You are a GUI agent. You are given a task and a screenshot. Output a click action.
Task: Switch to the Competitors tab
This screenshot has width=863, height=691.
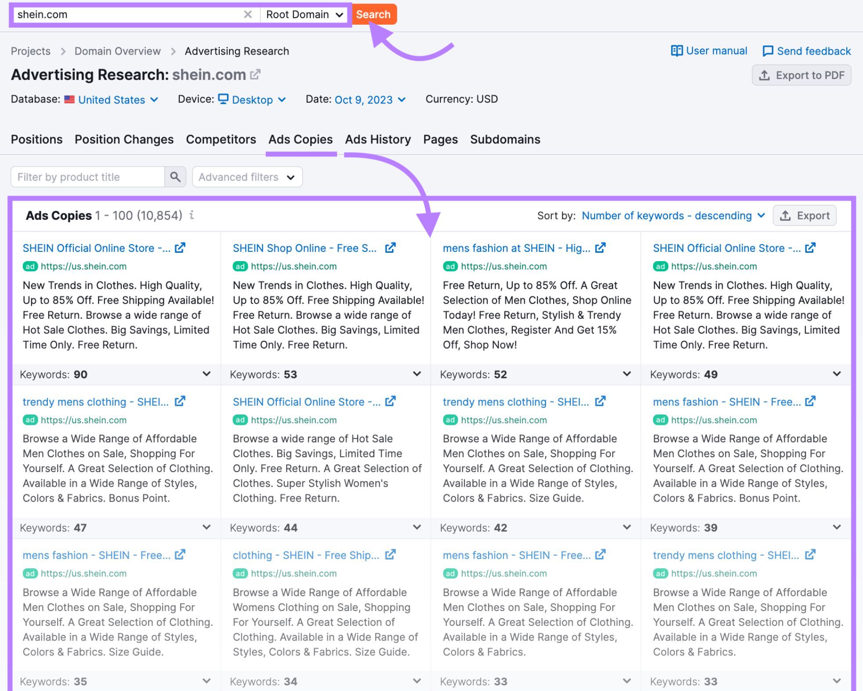click(x=221, y=139)
